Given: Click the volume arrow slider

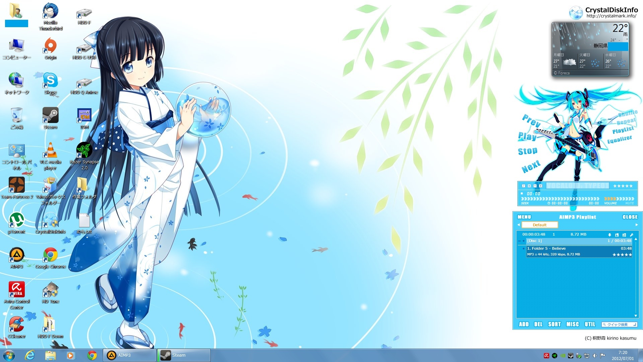Looking at the screenshot, I should (x=619, y=199).
